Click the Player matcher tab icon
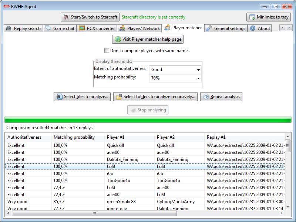The height and width of the screenshot is (222, 296). (x=167, y=28)
